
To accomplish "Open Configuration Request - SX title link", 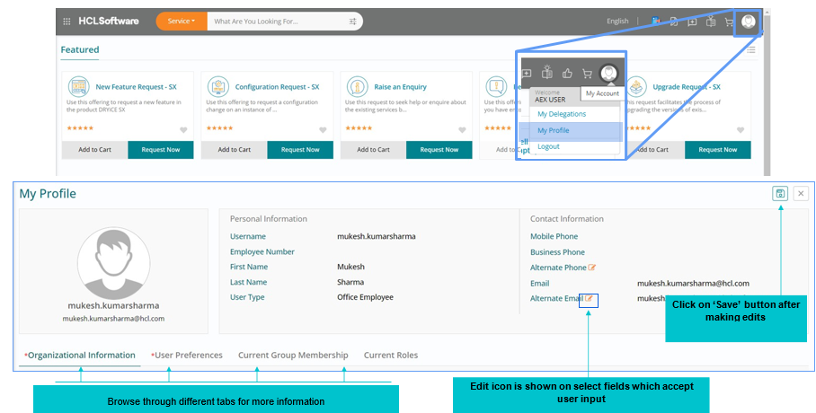I will pos(277,87).
